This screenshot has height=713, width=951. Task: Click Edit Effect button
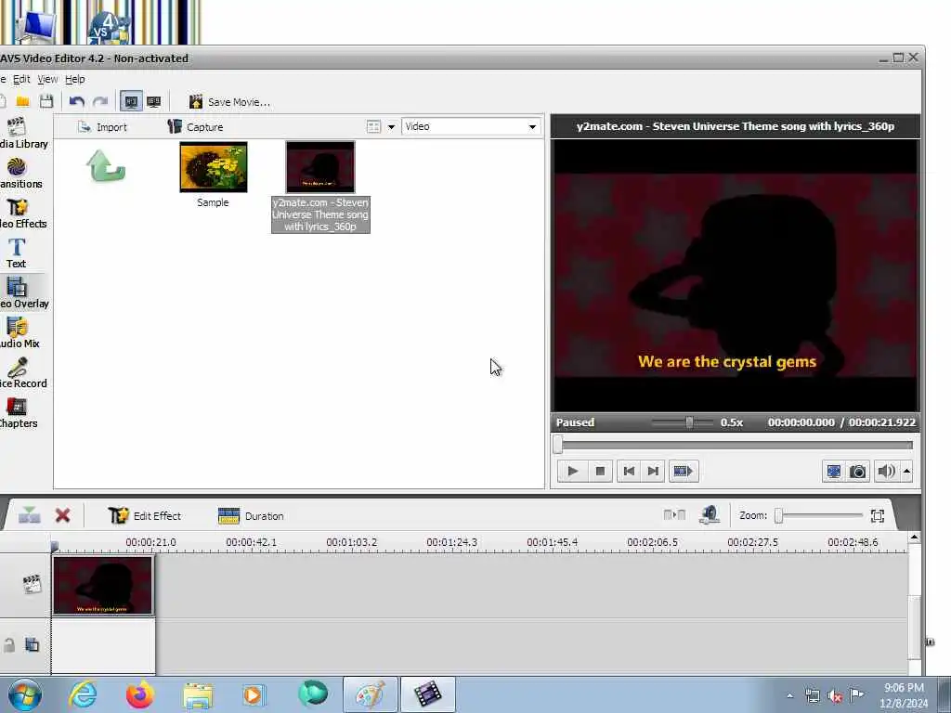pos(144,515)
